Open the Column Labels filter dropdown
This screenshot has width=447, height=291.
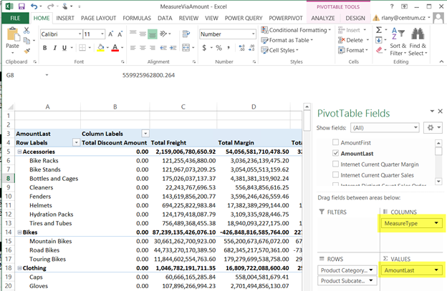(x=145, y=134)
